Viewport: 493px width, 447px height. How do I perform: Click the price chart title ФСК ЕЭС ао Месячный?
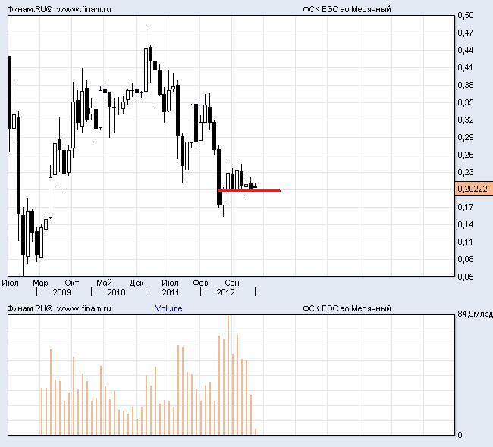(x=347, y=9)
